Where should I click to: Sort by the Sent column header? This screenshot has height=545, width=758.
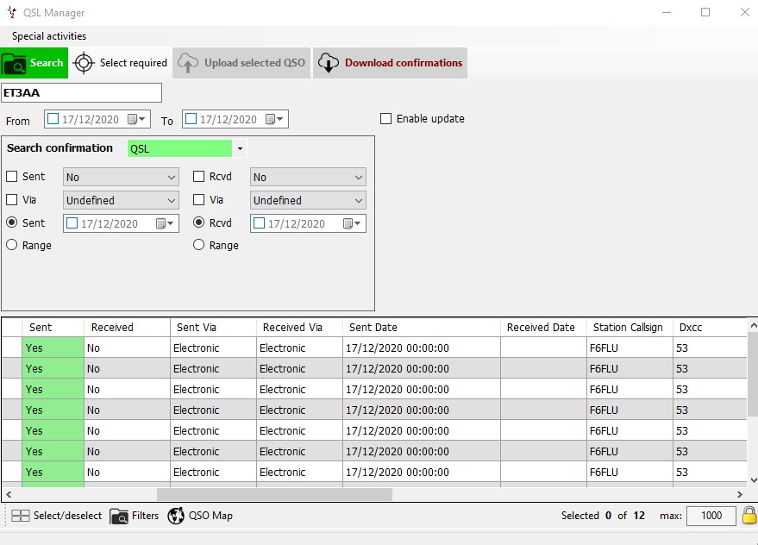[53, 328]
